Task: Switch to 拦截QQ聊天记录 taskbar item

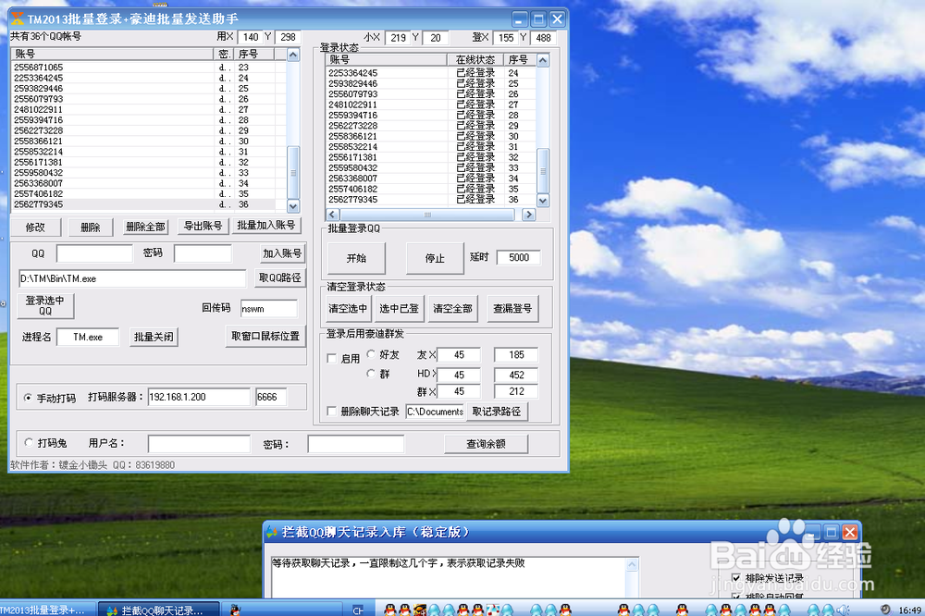Action: (158, 610)
